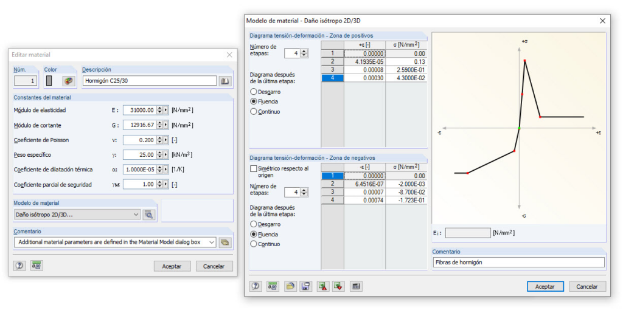Import table from Excel (red down arrow)
This screenshot has width=623, height=313.
tap(338, 286)
